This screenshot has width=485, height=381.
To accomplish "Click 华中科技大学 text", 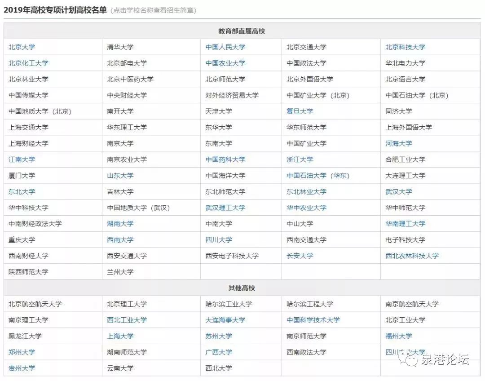I will 28,208.
